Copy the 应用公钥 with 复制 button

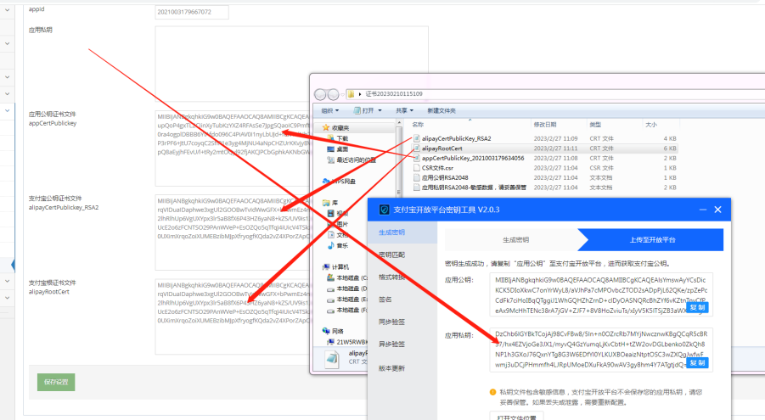coord(697,308)
